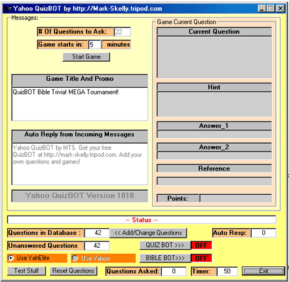Click the 'Messages:' group label
Image resolution: width=289 pixels, height=282 pixels.
(x=25, y=18)
